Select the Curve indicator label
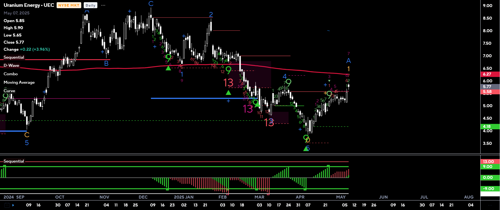Screen dimensions: 500x210 [x=9, y=91]
